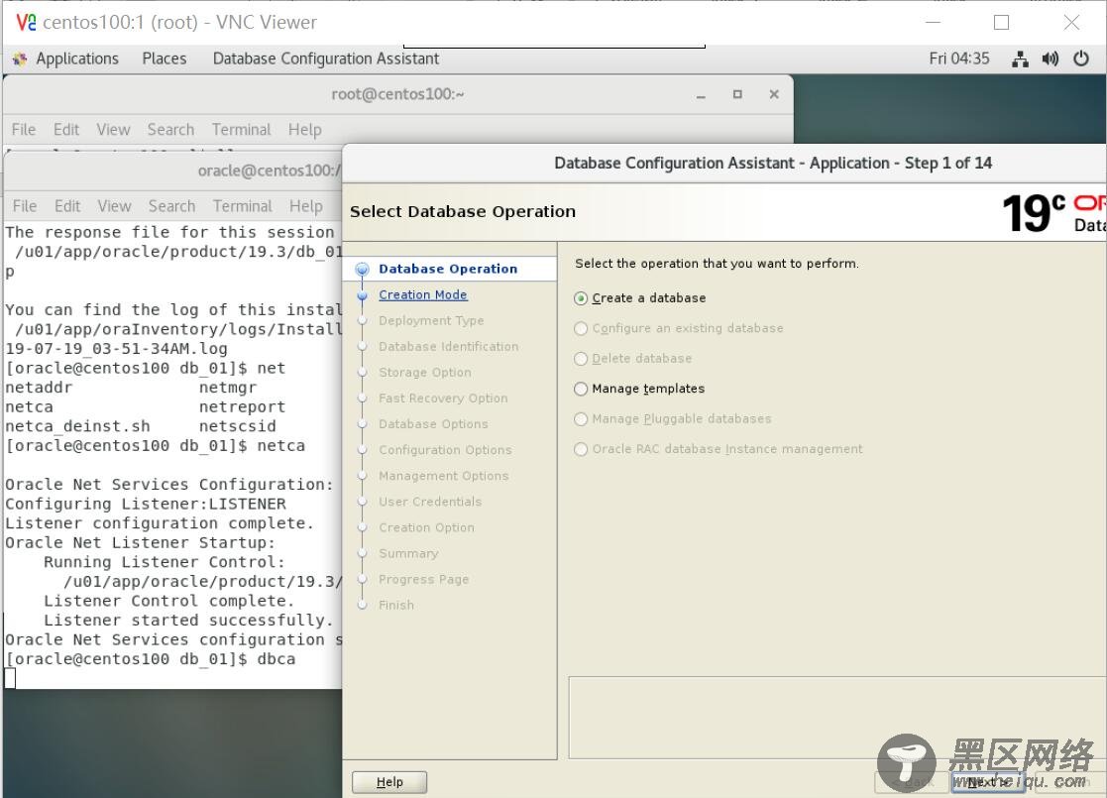
Task: Open File menu in oracle terminal
Action: click(25, 206)
